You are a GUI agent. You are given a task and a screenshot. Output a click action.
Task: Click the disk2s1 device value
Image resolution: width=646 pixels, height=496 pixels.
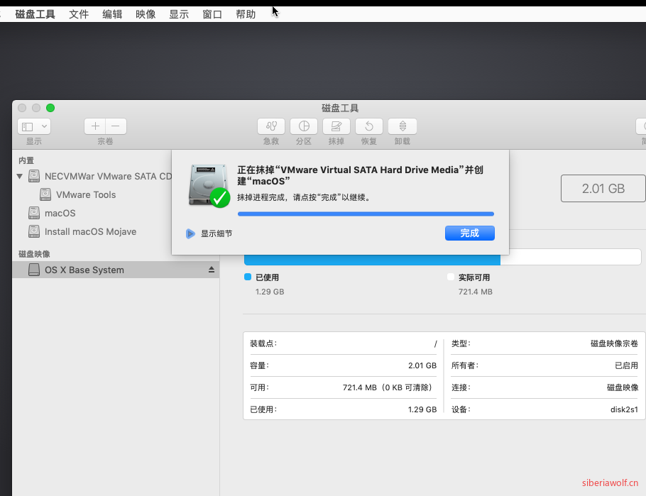(x=624, y=409)
